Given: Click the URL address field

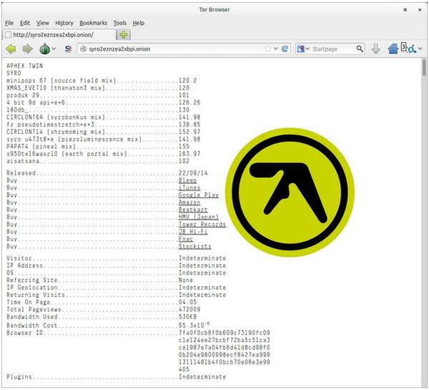Looking at the screenshot, I should pos(175,49).
